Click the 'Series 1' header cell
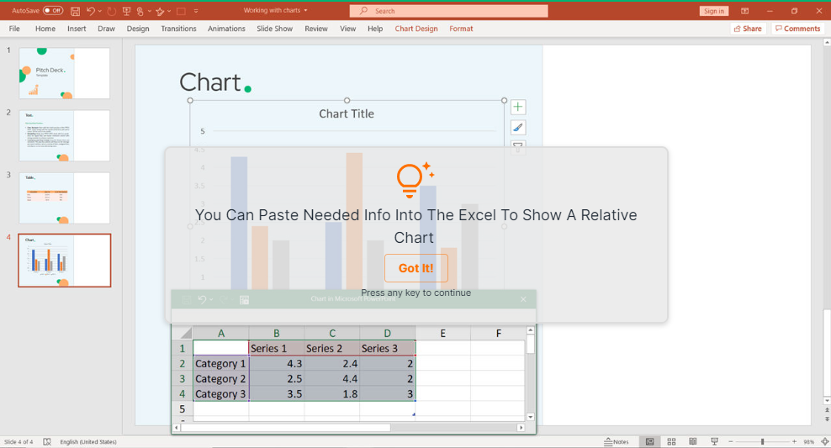The height and width of the screenshot is (448, 831). point(276,349)
